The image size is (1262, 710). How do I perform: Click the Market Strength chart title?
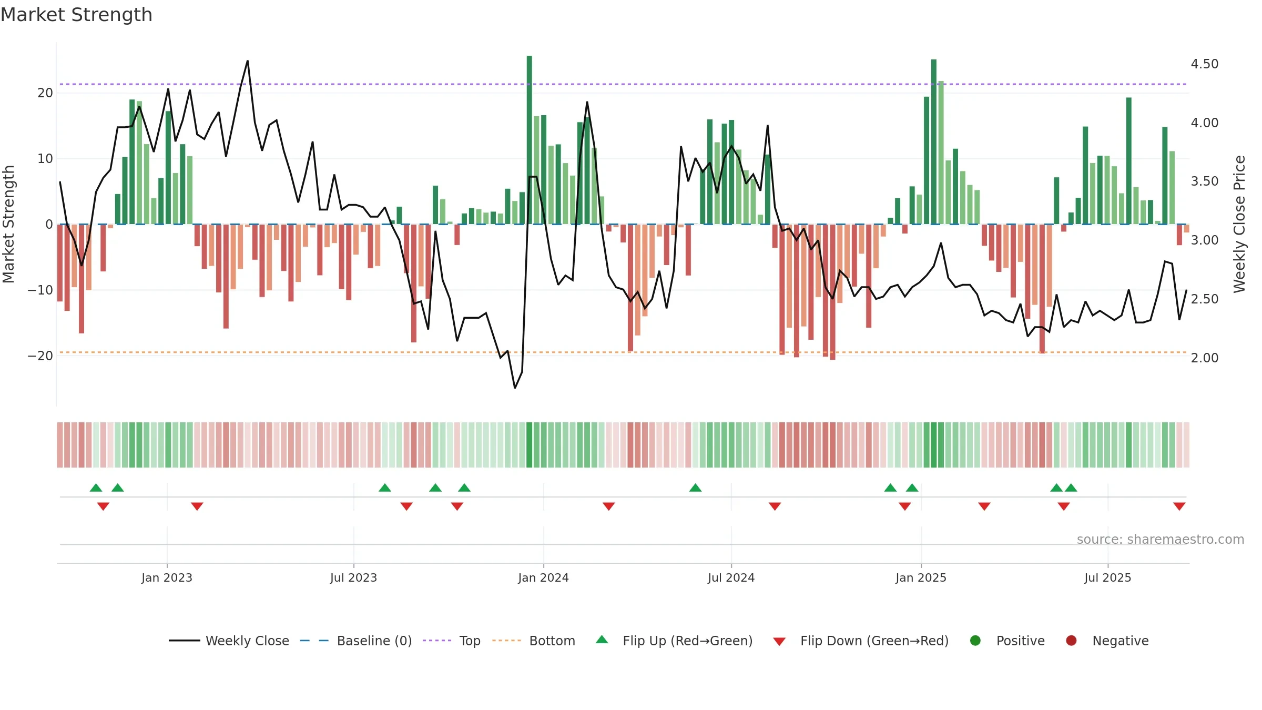pos(76,15)
